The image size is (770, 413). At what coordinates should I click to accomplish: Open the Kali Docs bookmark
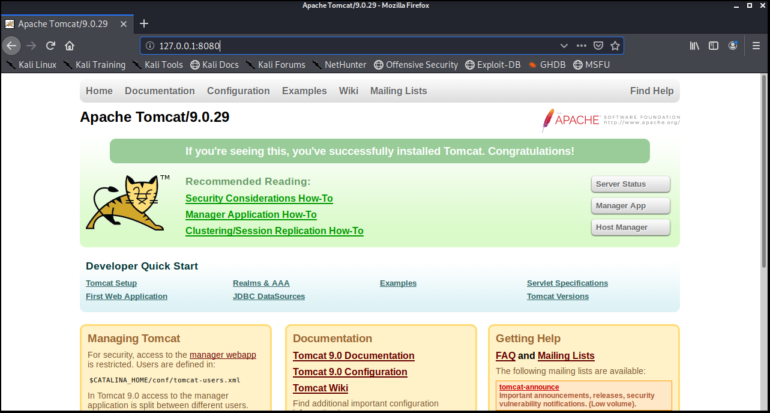tap(214, 65)
